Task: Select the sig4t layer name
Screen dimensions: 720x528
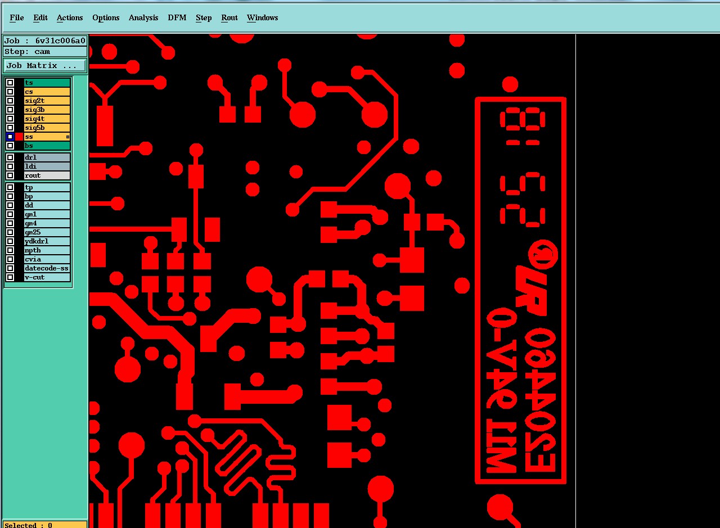Action: pyautogui.click(x=47, y=119)
